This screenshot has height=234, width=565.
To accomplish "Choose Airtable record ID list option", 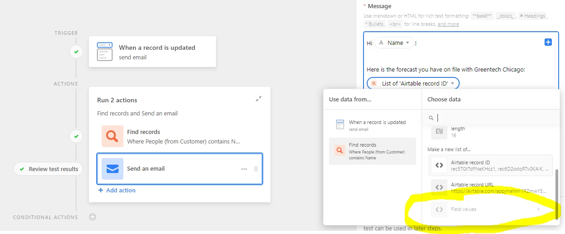I will tap(491, 165).
